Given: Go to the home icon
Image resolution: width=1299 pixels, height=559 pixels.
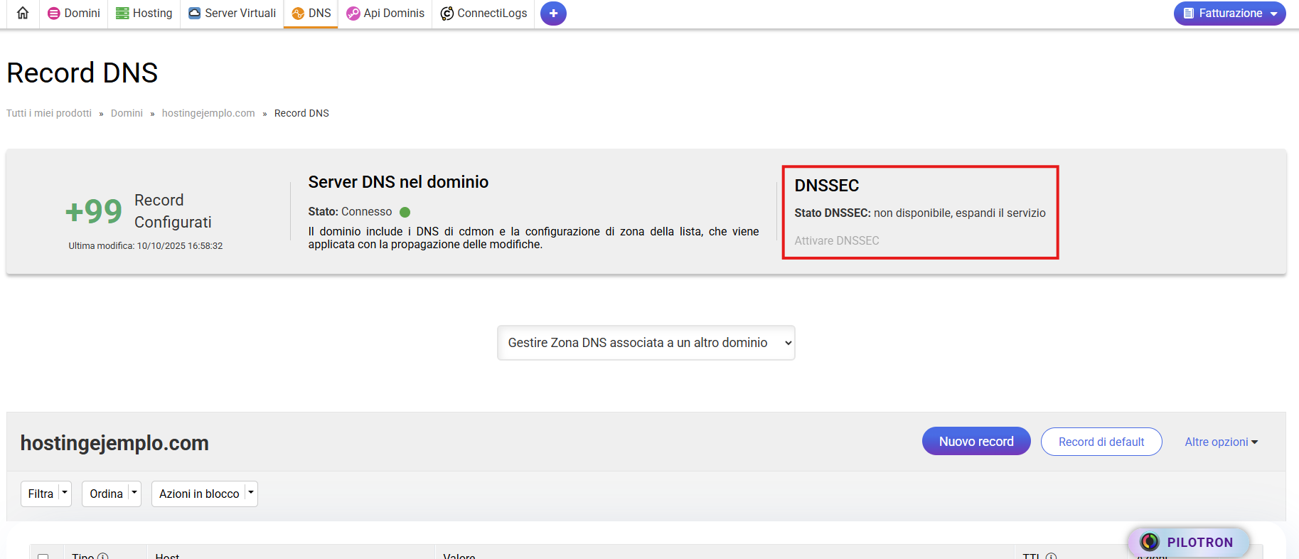Looking at the screenshot, I should [23, 13].
